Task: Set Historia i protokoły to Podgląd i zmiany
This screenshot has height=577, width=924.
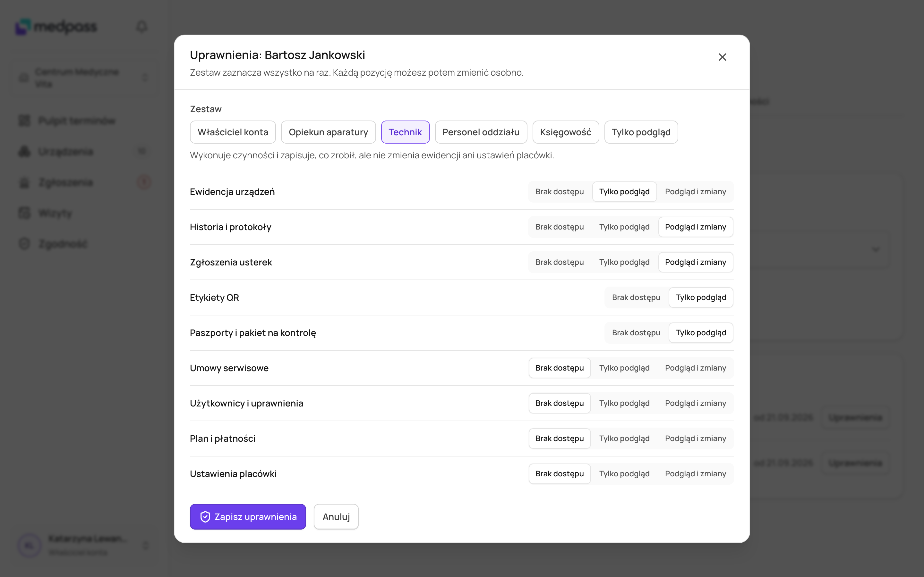Action: tap(695, 227)
